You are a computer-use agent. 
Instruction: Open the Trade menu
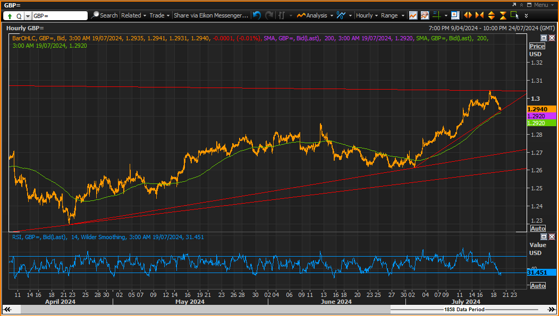(159, 15)
